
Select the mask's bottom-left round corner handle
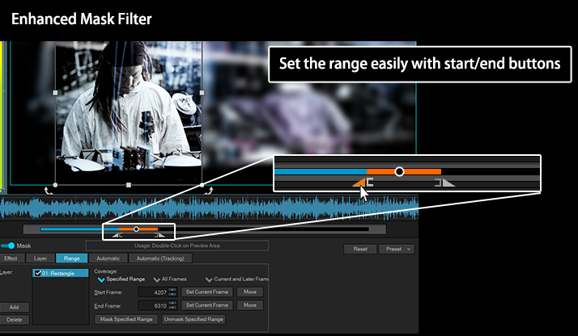[x=55, y=185]
